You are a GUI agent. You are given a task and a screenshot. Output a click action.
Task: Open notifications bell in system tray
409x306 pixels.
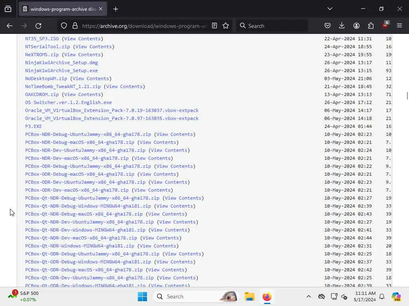click(382, 296)
